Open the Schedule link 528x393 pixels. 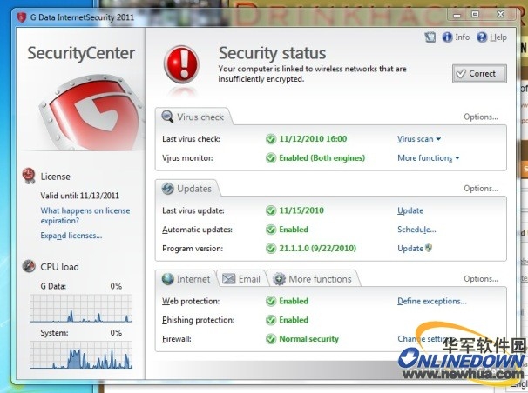coord(416,230)
